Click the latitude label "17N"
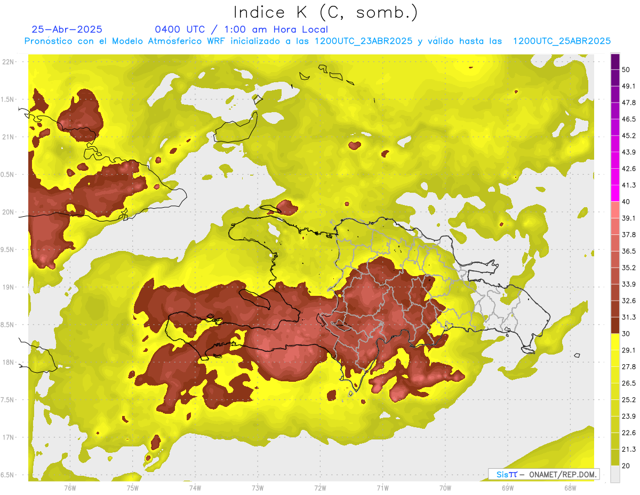Image resolution: width=640 pixels, height=495 pixels. [x=9, y=437]
